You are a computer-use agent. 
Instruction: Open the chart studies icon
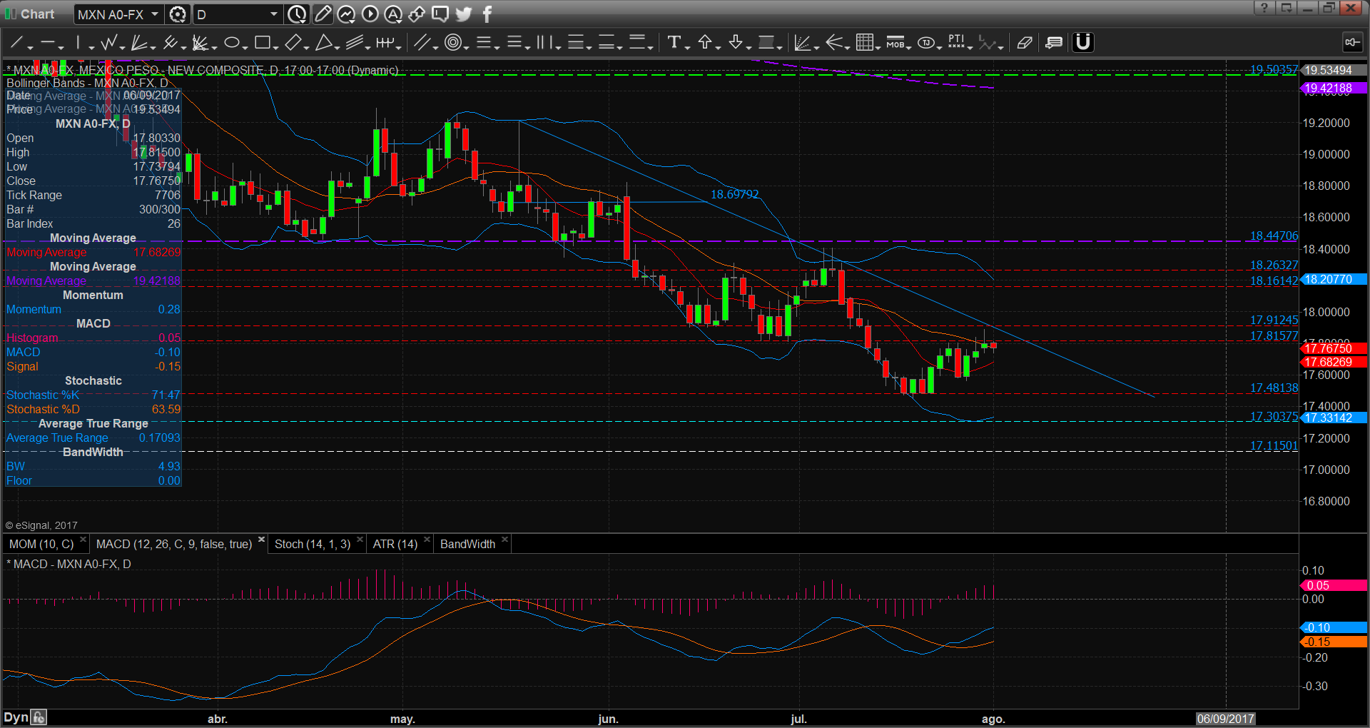(x=346, y=14)
